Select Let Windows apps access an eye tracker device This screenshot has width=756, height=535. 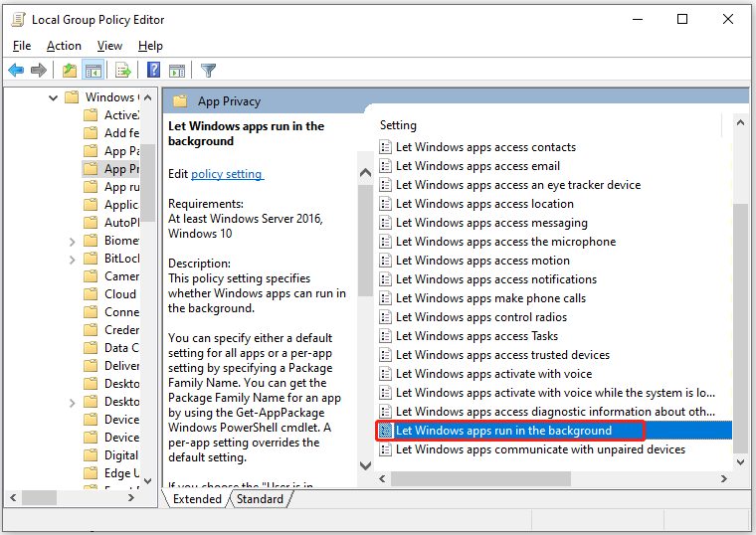[518, 185]
